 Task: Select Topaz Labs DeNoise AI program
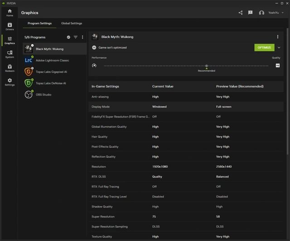(x=55, y=83)
